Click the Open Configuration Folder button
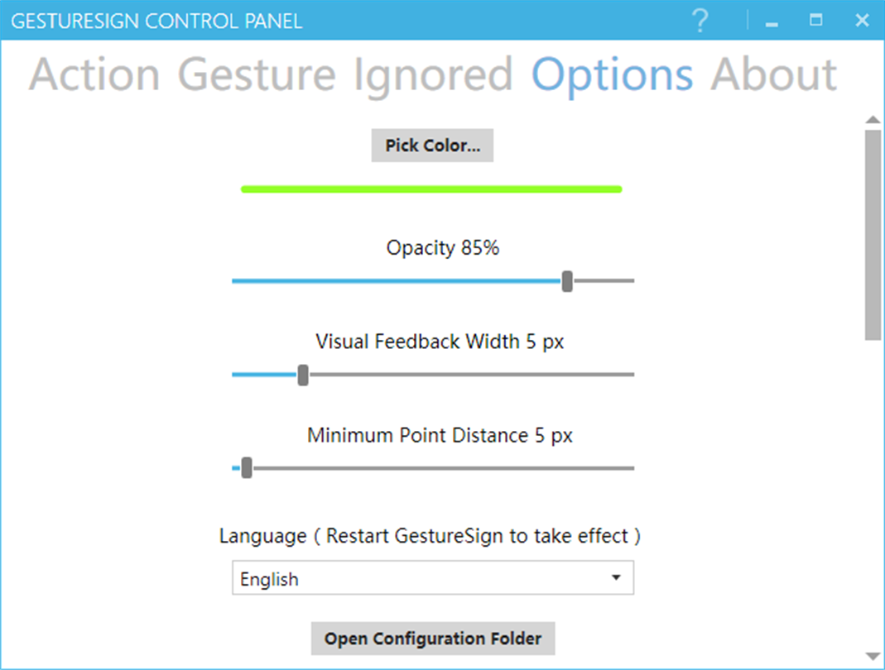Viewport: 885px width, 670px height. tap(432, 639)
